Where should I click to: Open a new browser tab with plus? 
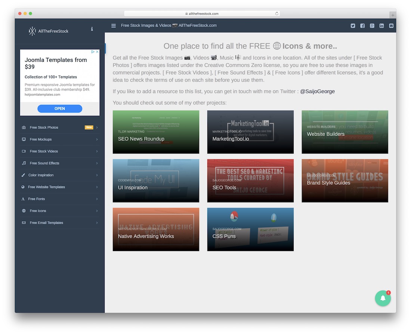pos(393,15)
